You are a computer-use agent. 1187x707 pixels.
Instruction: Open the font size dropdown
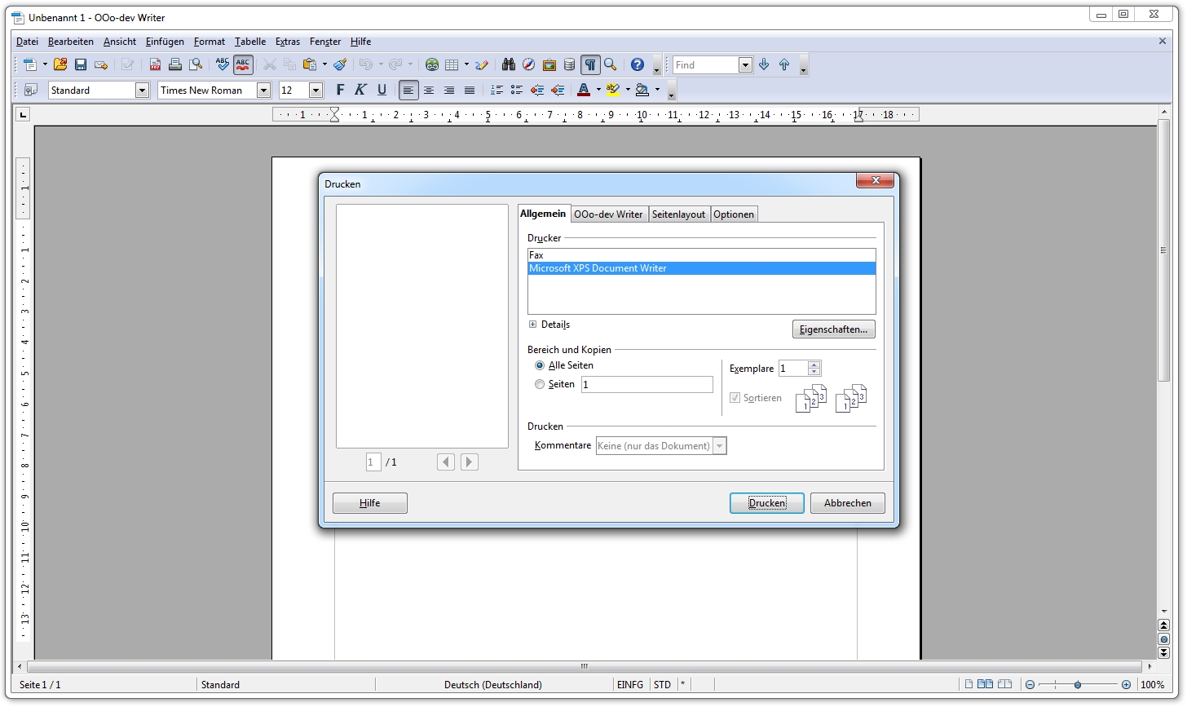pyautogui.click(x=316, y=90)
